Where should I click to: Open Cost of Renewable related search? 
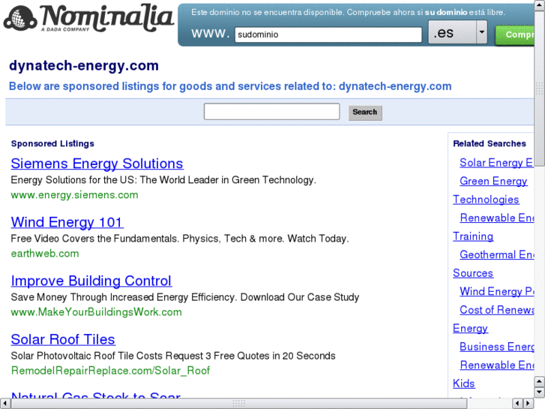click(x=496, y=310)
